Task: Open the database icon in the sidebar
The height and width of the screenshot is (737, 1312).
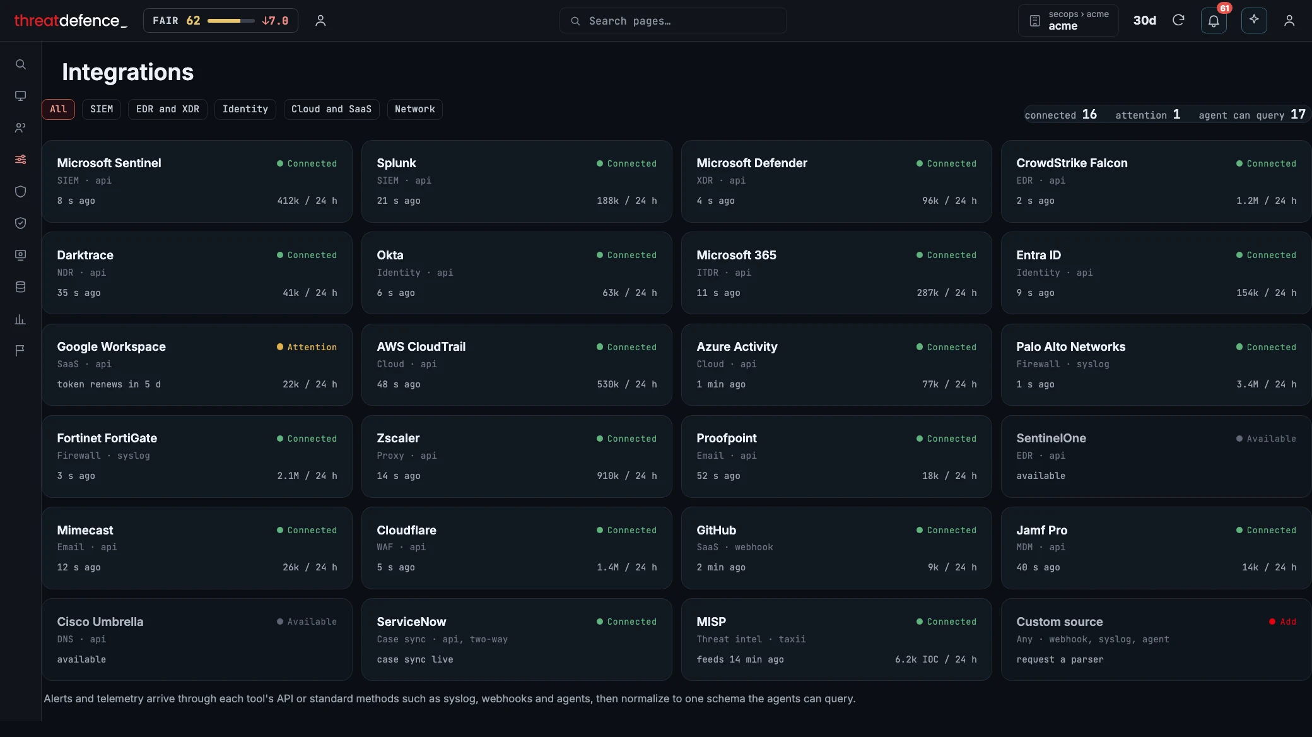Action: click(20, 286)
